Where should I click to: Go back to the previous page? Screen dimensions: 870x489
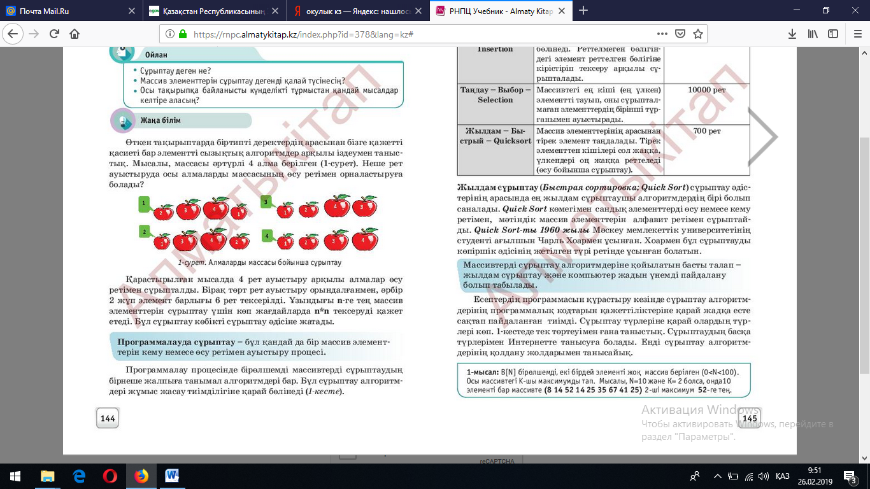coord(13,34)
